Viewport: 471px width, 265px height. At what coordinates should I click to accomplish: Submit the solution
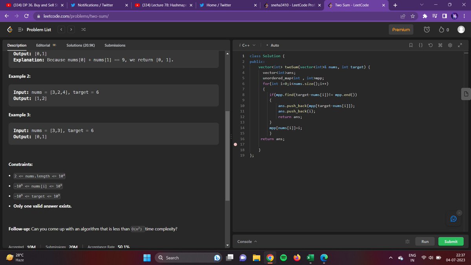(x=451, y=241)
